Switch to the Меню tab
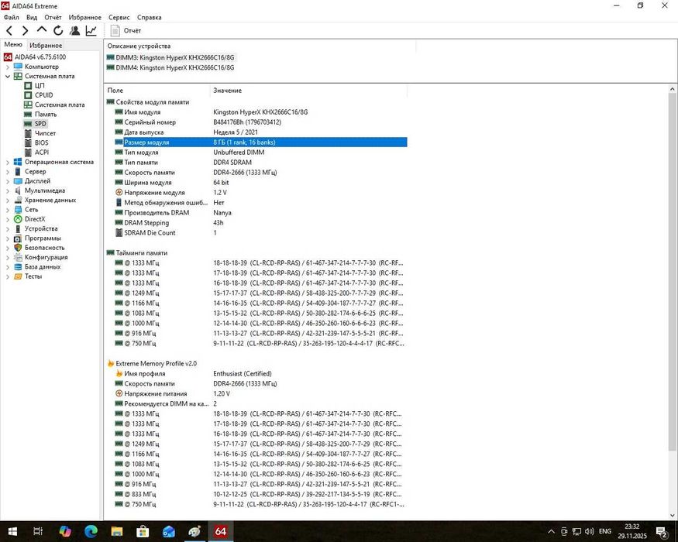The height and width of the screenshot is (542, 678). (13, 44)
